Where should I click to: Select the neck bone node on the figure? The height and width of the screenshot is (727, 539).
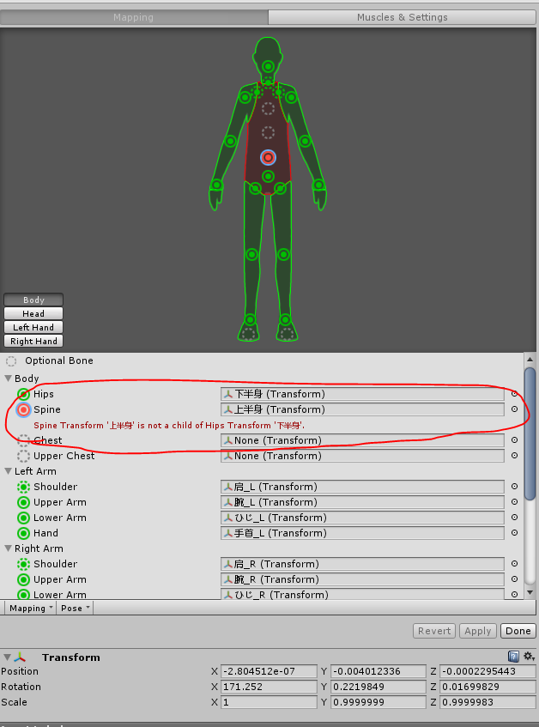268,82
